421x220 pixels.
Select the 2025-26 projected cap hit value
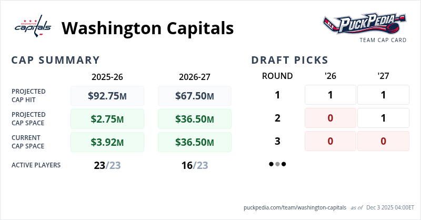(107, 96)
